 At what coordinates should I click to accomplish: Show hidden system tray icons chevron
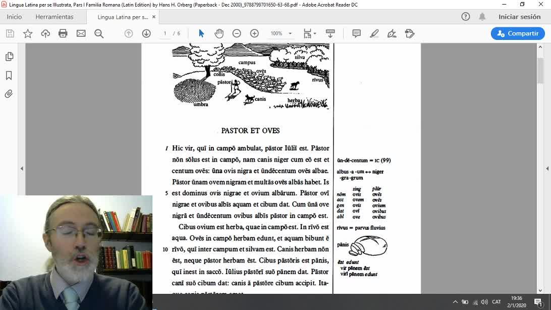[455, 302]
